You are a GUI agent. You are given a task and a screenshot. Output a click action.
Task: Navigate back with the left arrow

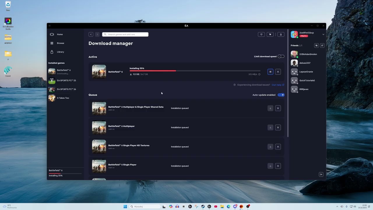tap(91, 34)
